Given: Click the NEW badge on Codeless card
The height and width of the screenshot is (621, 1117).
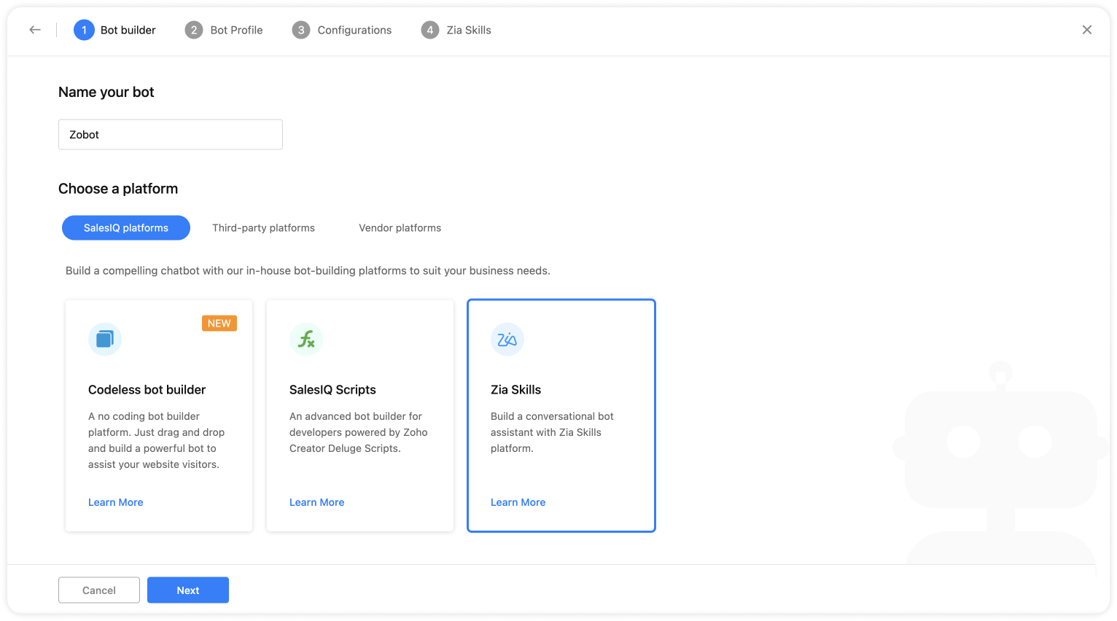Looking at the screenshot, I should [x=219, y=324].
